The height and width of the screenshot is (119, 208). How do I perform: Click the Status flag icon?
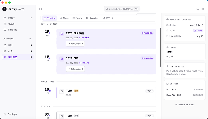pos(167,31)
